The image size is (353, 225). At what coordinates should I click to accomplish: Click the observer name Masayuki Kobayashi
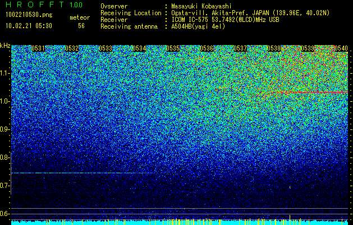pos(201,6)
